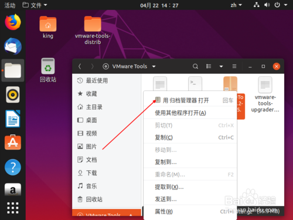This screenshot has height=220, width=293.
Task: Open the clock 04月22 14:27 calendar
Action: point(159,5)
